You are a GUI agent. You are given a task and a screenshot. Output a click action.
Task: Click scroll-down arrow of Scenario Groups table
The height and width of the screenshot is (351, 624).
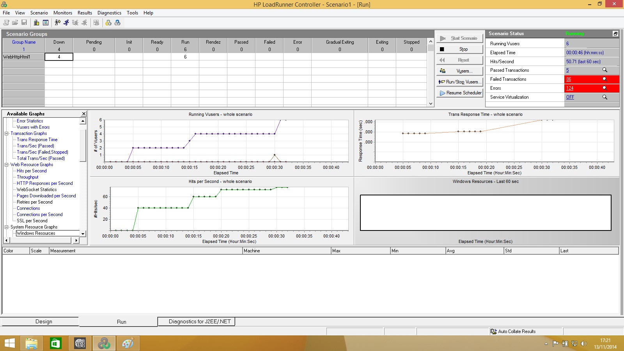pos(431,103)
